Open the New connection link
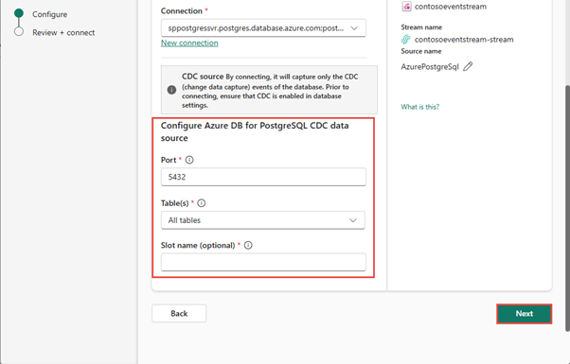The image size is (570, 364). [189, 43]
